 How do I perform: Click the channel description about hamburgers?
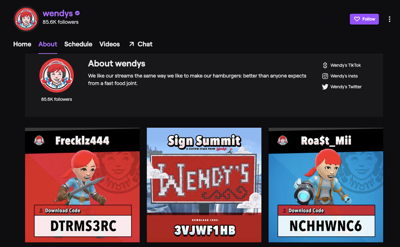(197, 80)
